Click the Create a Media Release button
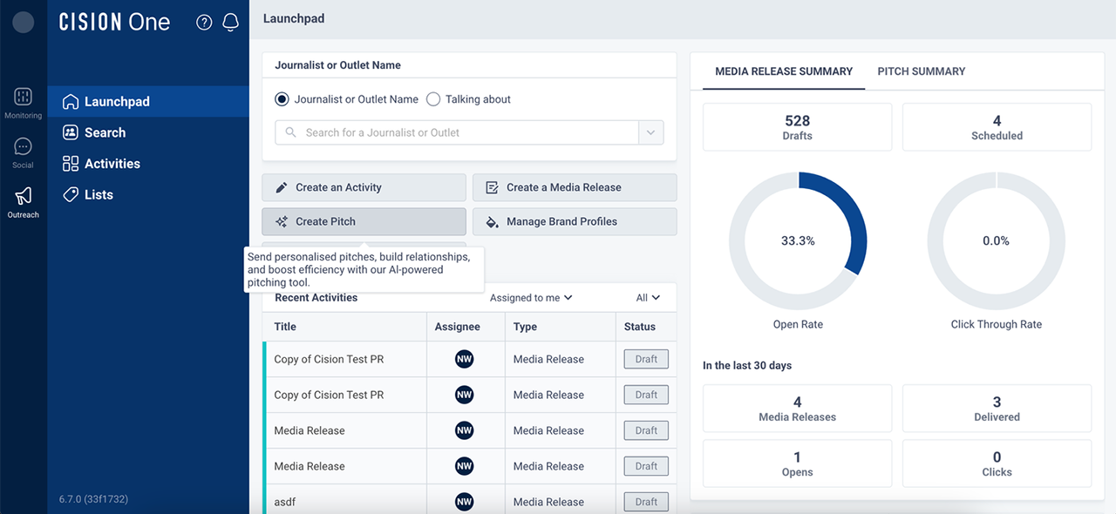1116x514 pixels. point(575,187)
